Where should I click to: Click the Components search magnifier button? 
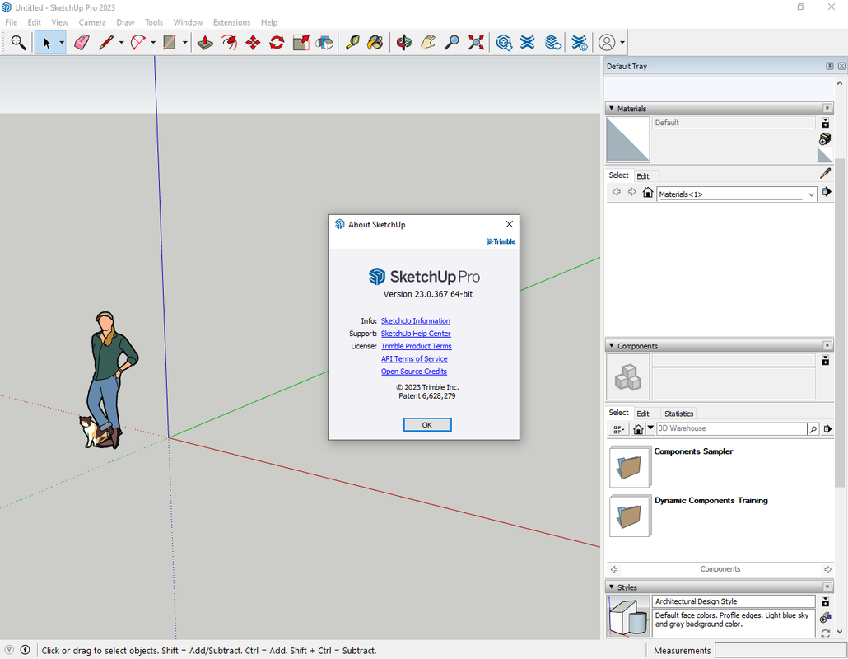813,429
